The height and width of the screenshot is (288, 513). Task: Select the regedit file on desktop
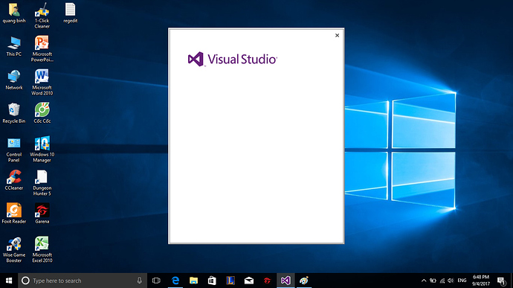(71, 13)
